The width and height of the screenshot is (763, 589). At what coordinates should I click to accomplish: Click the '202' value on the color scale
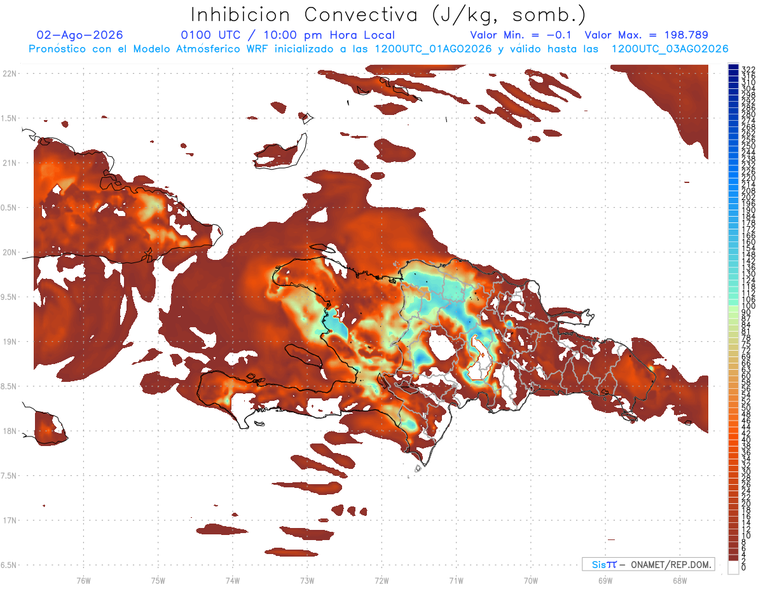[748, 197]
